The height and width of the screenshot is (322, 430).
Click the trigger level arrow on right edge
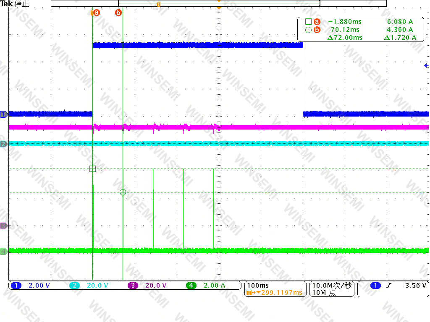click(426, 65)
